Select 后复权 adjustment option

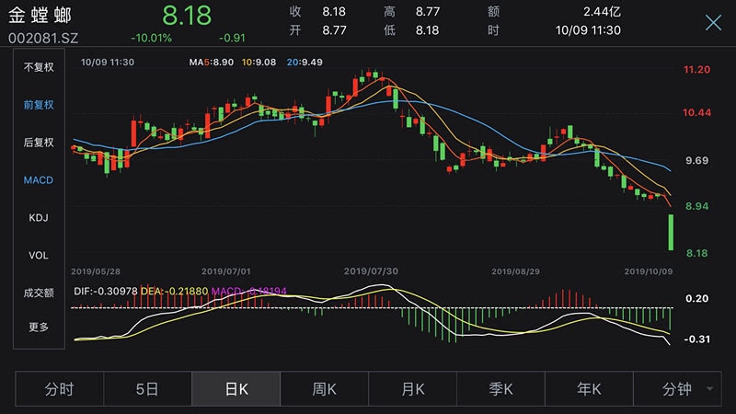coord(39,143)
